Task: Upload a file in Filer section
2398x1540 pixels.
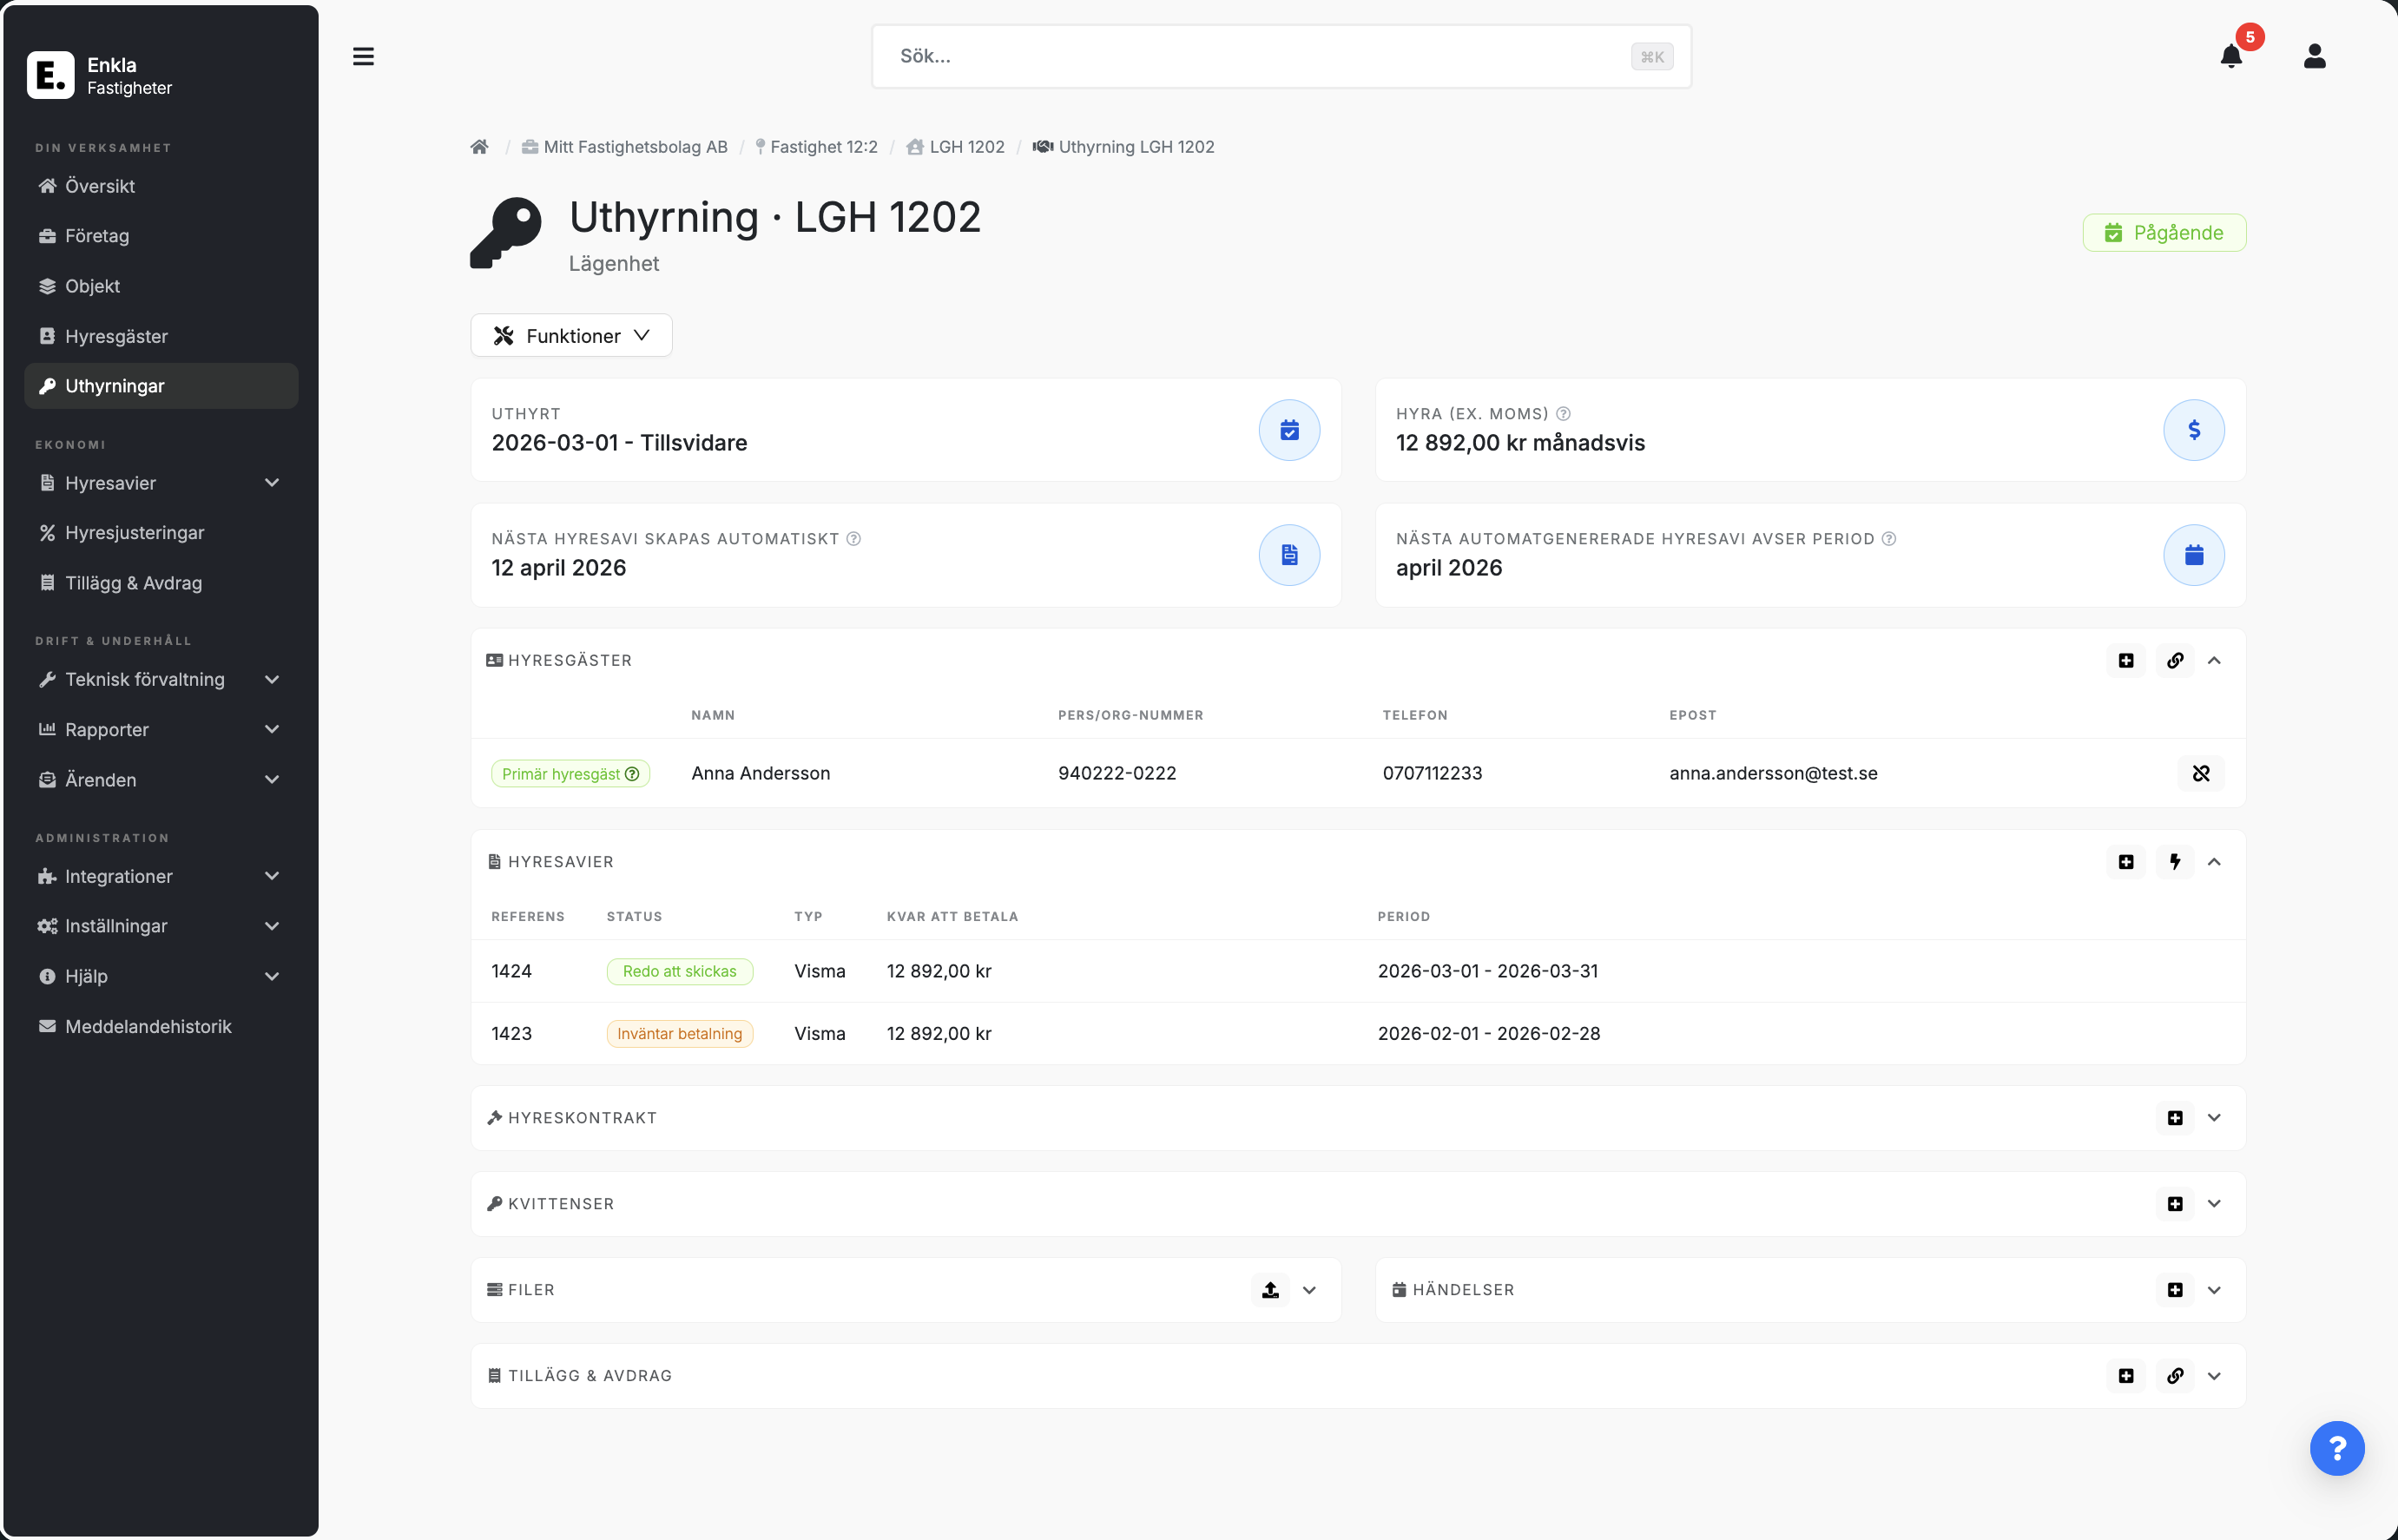Action: 1270,1290
